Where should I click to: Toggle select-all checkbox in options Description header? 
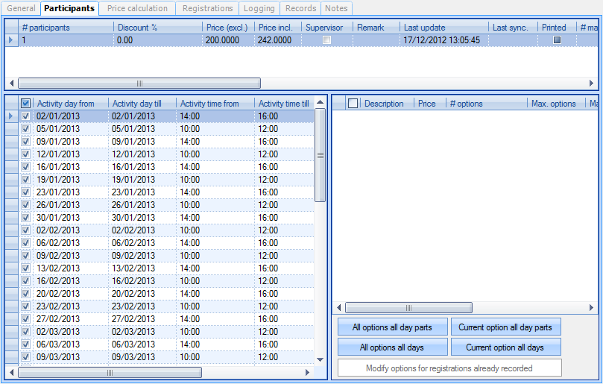tap(353, 104)
